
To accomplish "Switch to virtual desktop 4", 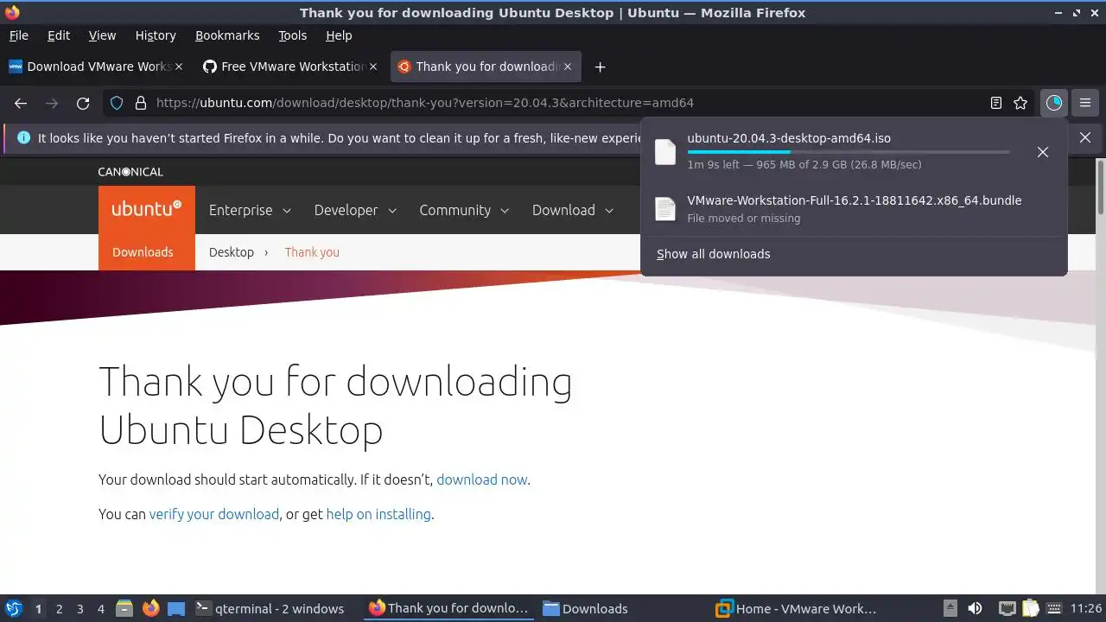I will (x=100, y=609).
